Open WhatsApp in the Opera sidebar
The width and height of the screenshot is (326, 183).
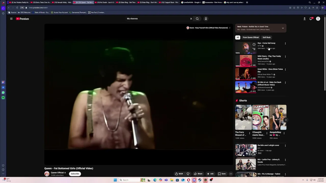[3, 93]
